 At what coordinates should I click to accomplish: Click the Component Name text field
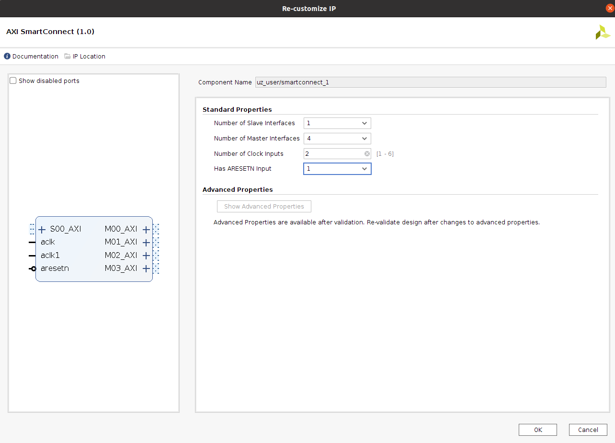click(430, 82)
